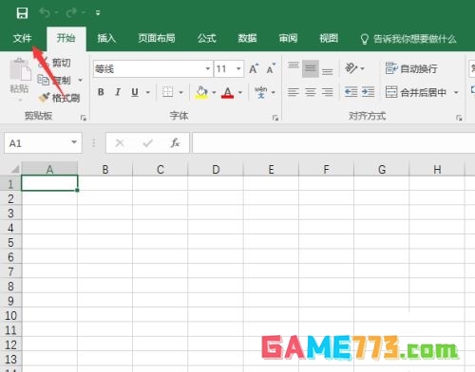Click the Undo arrow icon

45,13
